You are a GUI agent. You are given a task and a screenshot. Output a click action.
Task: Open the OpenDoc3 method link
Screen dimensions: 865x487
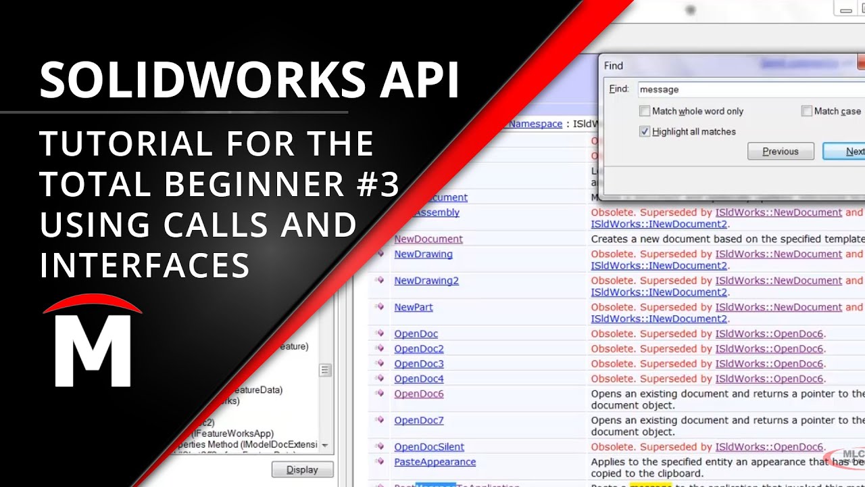pos(419,364)
